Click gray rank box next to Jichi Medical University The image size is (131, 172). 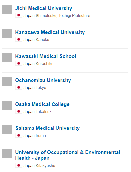(x=7, y=10)
